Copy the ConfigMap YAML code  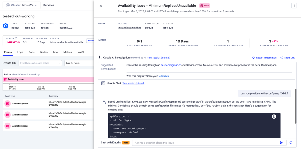pyautogui.click(x=274, y=117)
